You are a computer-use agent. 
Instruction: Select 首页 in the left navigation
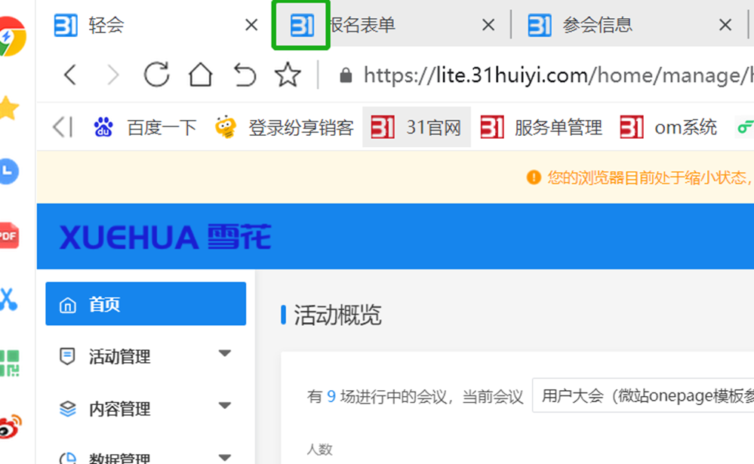pyautogui.click(x=146, y=304)
